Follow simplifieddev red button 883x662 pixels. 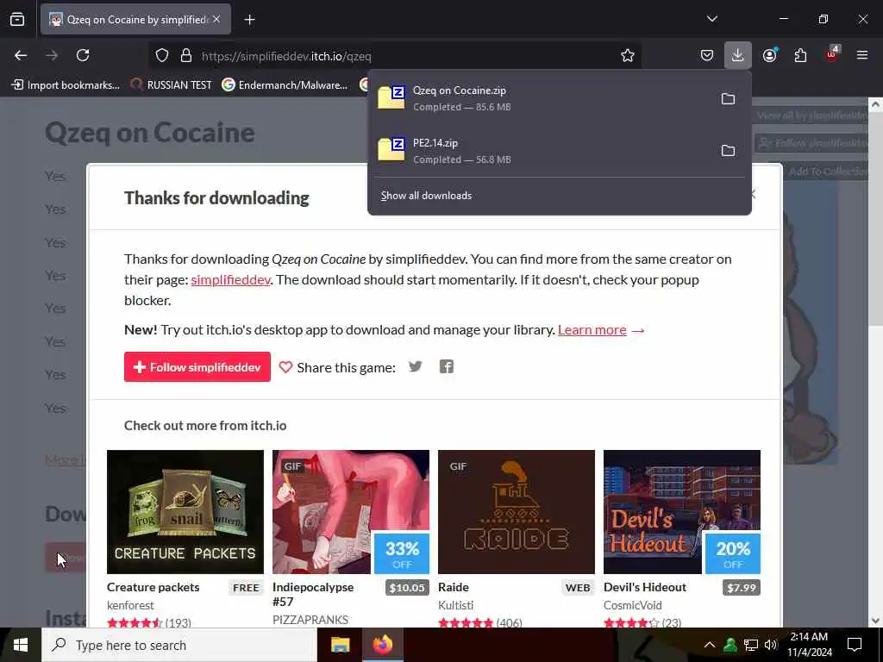tap(197, 367)
